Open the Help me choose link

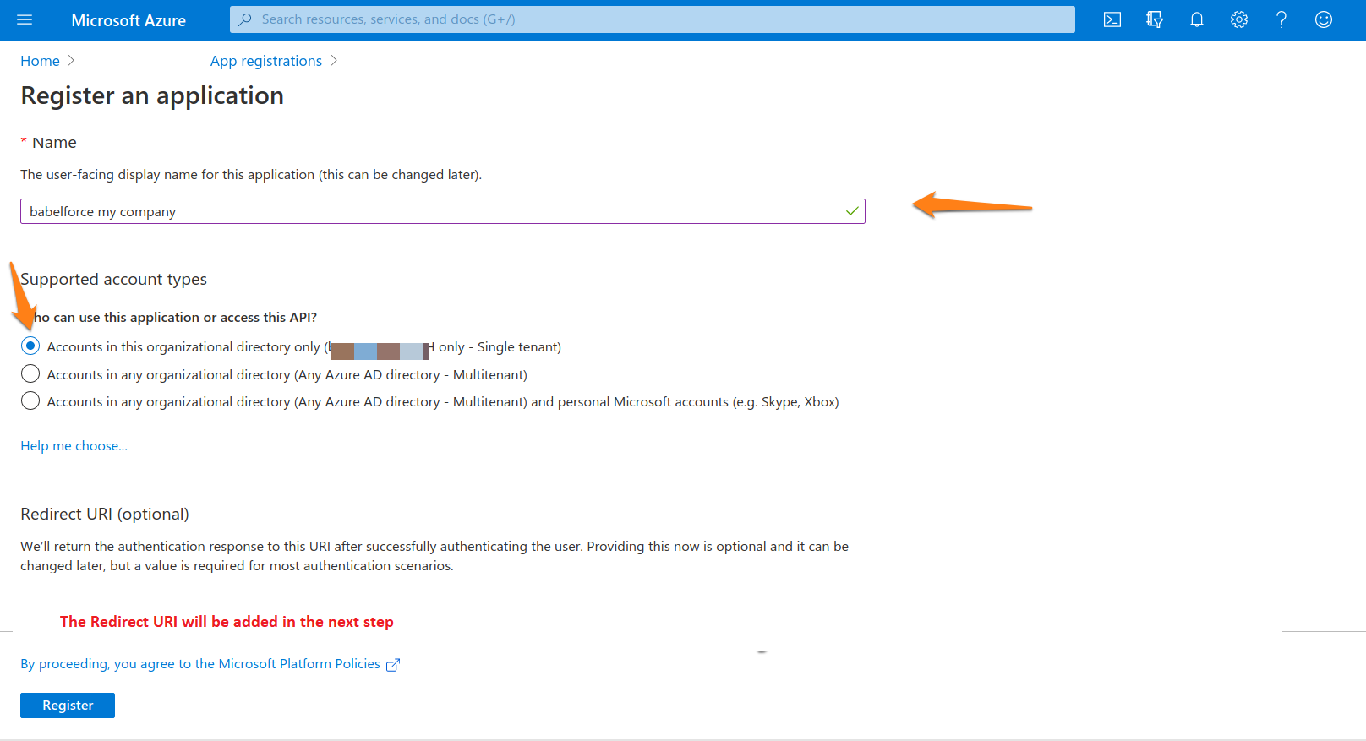tap(74, 445)
